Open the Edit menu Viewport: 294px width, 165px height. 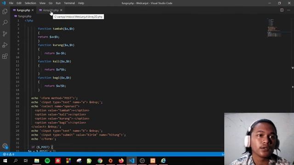click(19, 3)
